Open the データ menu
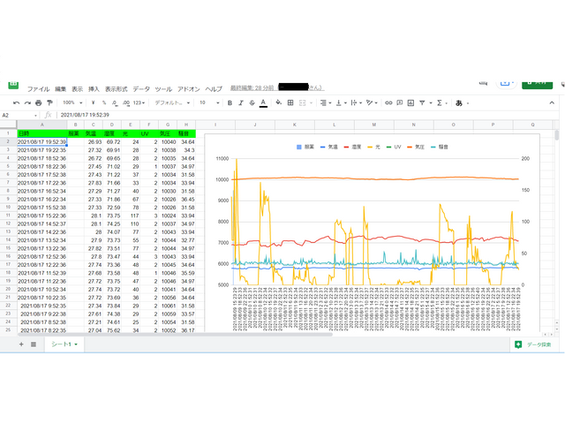Image resolution: width=565 pixels, height=424 pixels. [x=141, y=89]
